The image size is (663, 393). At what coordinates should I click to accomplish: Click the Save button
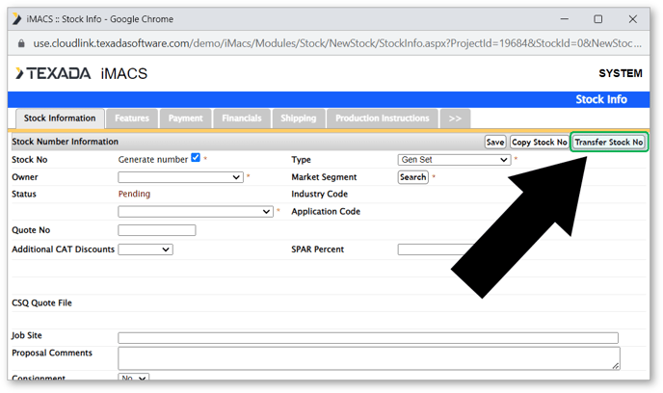click(494, 142)
